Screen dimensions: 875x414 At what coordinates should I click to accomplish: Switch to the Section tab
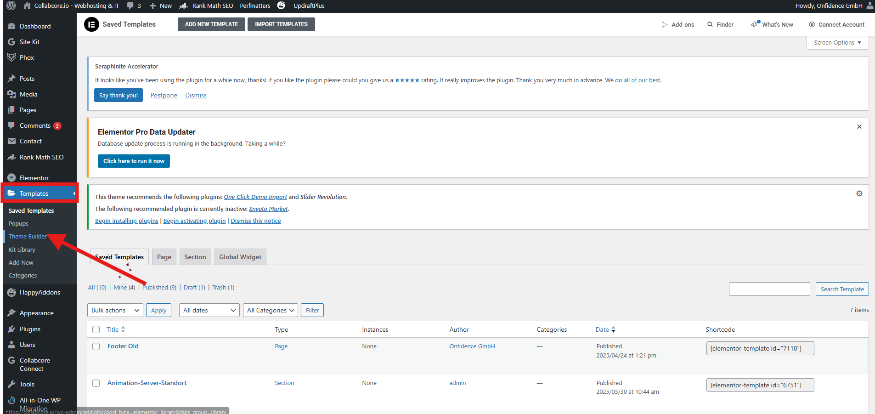195,257
